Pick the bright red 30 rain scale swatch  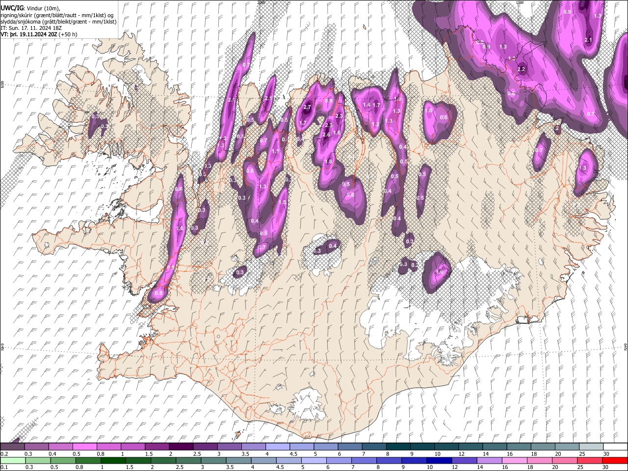tap(614, 460)
